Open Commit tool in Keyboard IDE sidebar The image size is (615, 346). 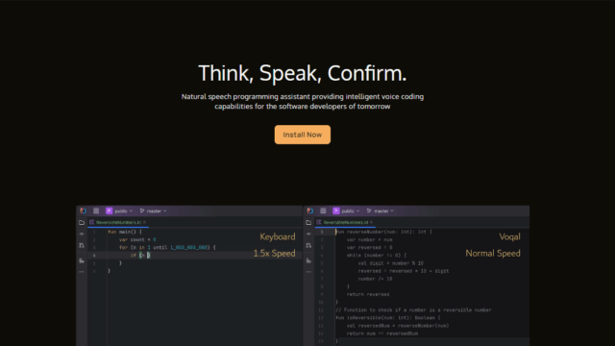coord(82,234)
